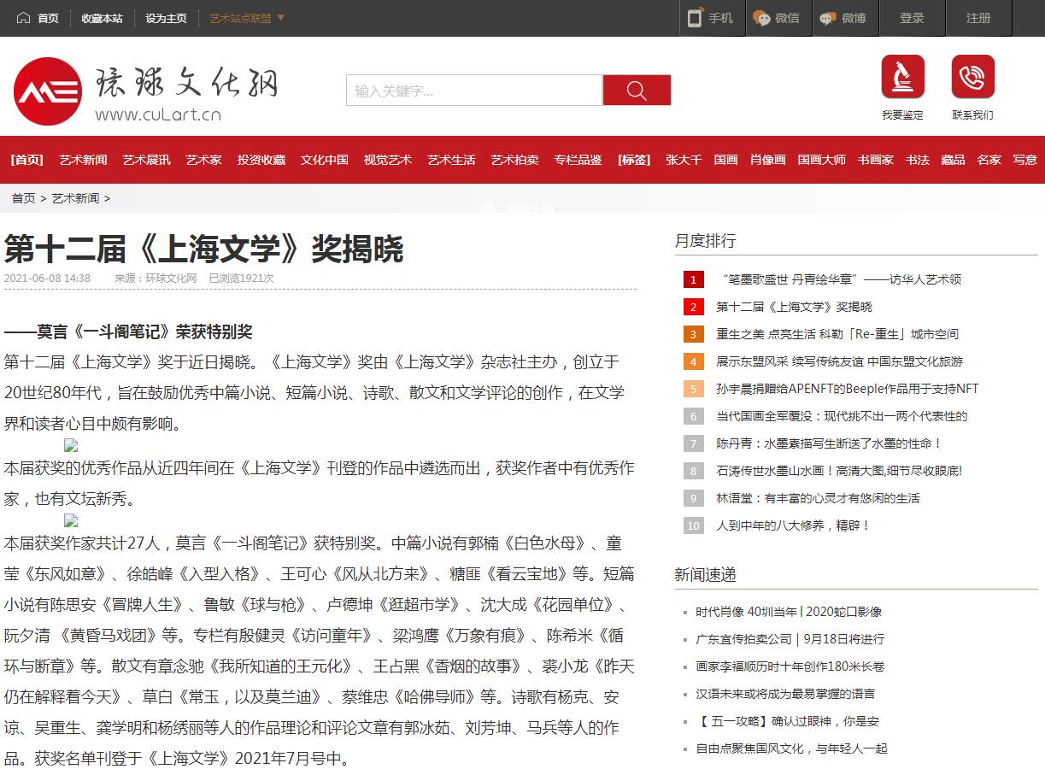Image resolution: width=1045 pixels, height=769 pixels.
Task: Select the 国画大师 tag
Action: (822, 160)
